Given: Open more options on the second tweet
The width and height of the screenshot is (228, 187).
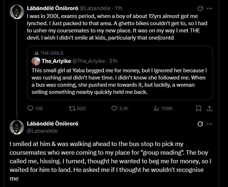Looking at the screenshot, I should pyautogui.click(x=210, y=124).
